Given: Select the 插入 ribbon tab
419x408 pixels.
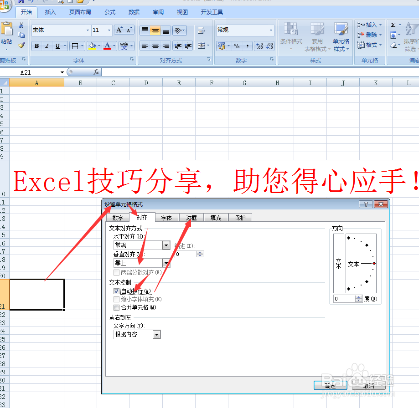Looking at the screenshot, I should 50,12.
